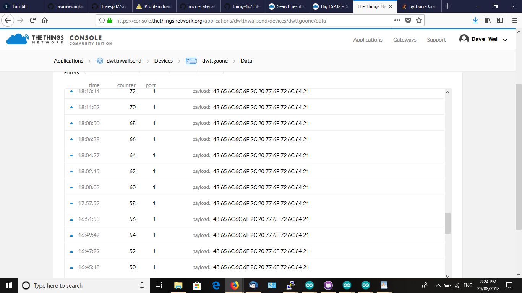Open page actions three-dot menu

[397, 20]
